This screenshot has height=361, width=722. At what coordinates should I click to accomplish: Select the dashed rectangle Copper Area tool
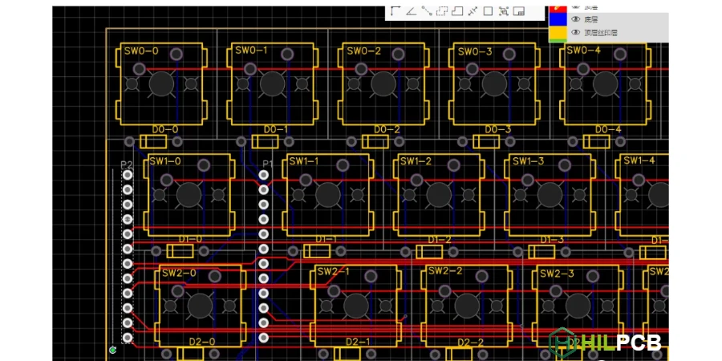(x=442, y=10)
